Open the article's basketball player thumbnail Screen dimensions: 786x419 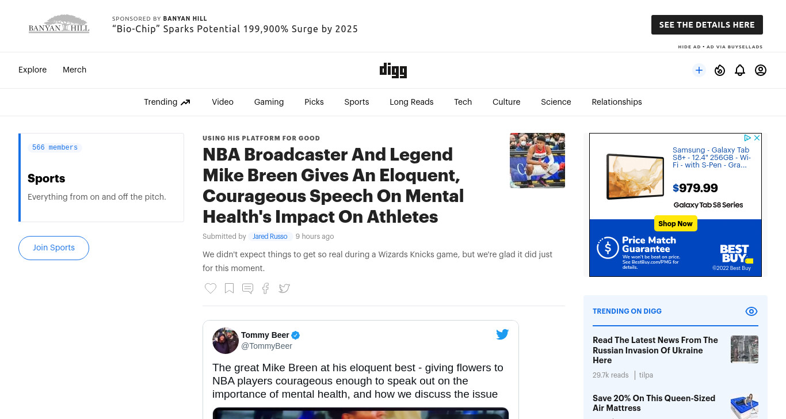tap(537, 161)
